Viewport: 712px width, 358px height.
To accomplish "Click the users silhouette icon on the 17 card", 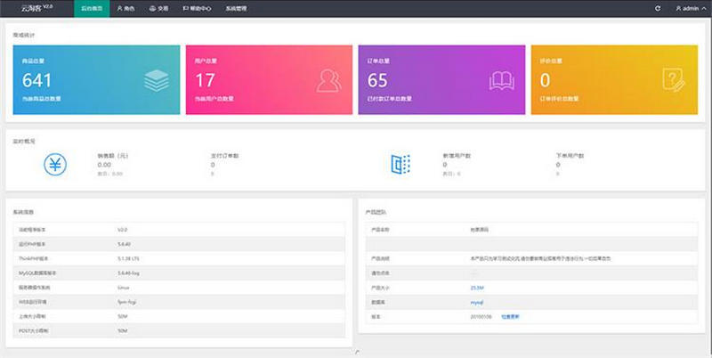I will pyautogui.click(x=328, y=81).
